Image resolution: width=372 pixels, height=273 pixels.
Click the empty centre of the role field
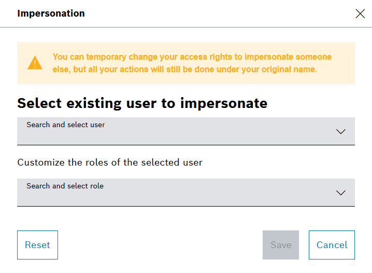tap(186, 197)
